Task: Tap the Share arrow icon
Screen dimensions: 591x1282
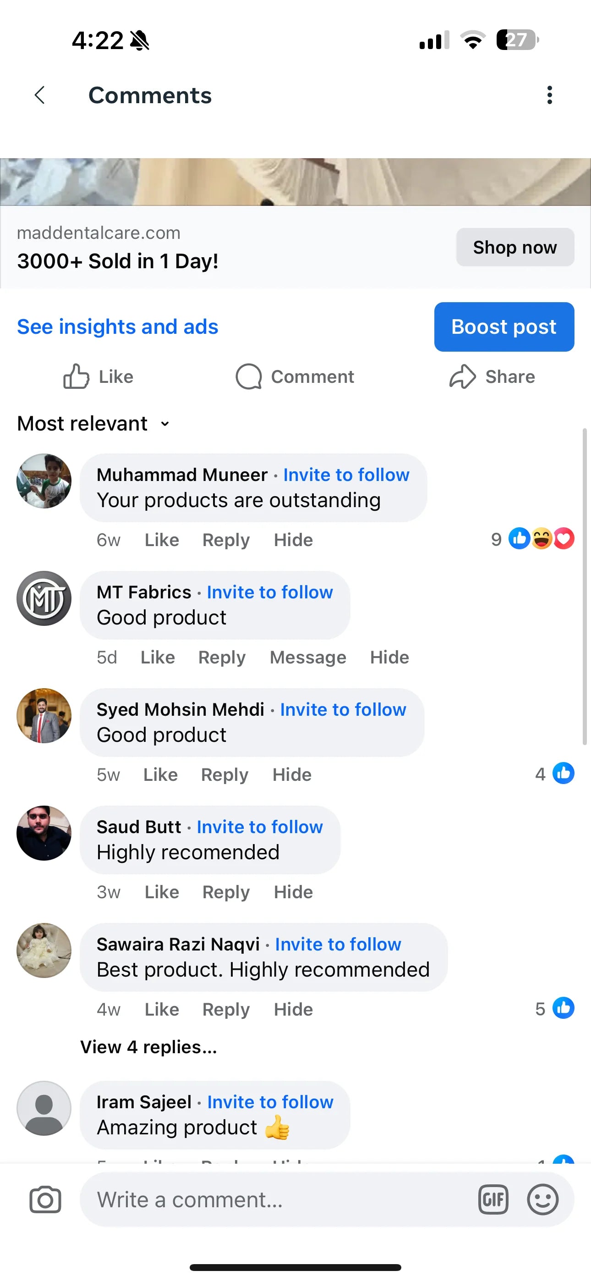Action: click(462, 376)
